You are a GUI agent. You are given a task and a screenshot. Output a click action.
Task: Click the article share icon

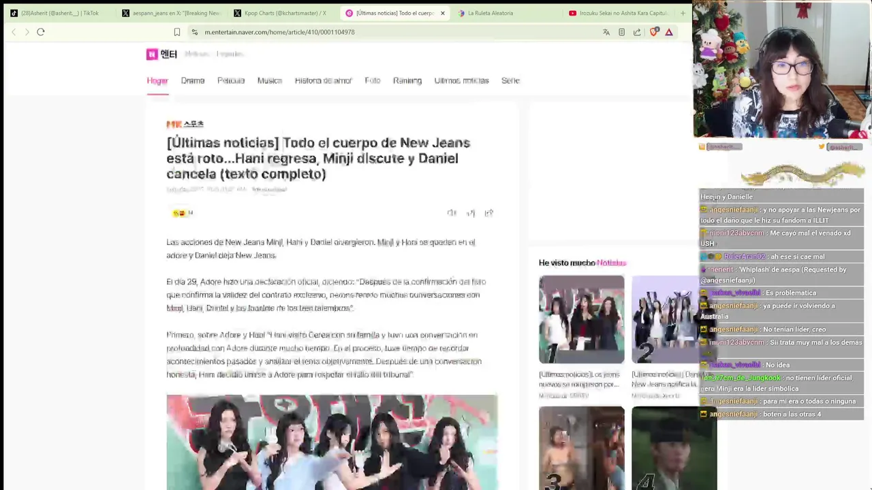[488, 213]
